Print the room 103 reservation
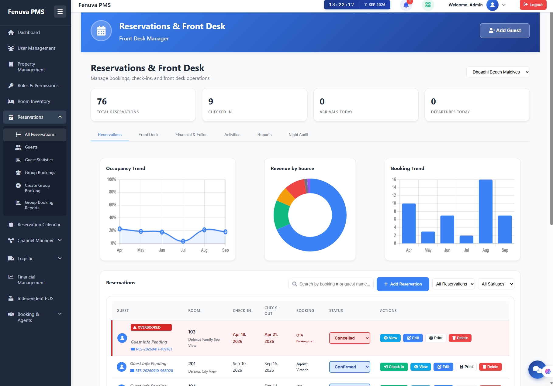The image size is (553, 386). (436, 338)
